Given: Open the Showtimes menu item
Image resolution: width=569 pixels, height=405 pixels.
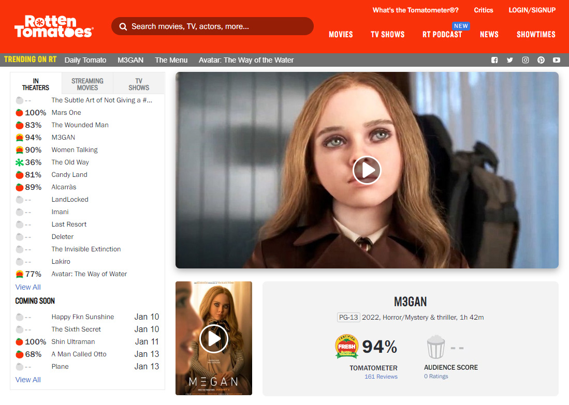Looking at the screenshot, I should 536,35.
